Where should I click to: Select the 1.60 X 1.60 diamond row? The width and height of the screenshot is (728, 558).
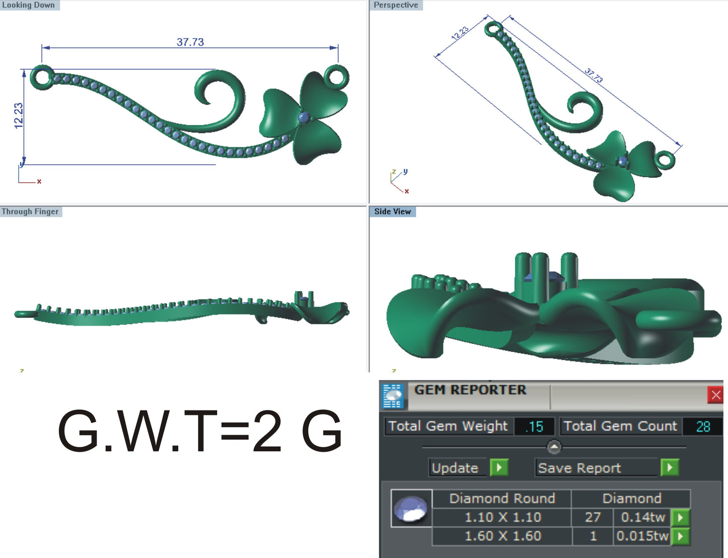502,536
